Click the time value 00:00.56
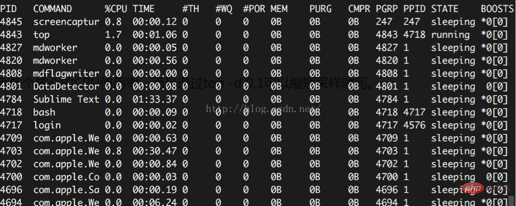 coord(155,60)
